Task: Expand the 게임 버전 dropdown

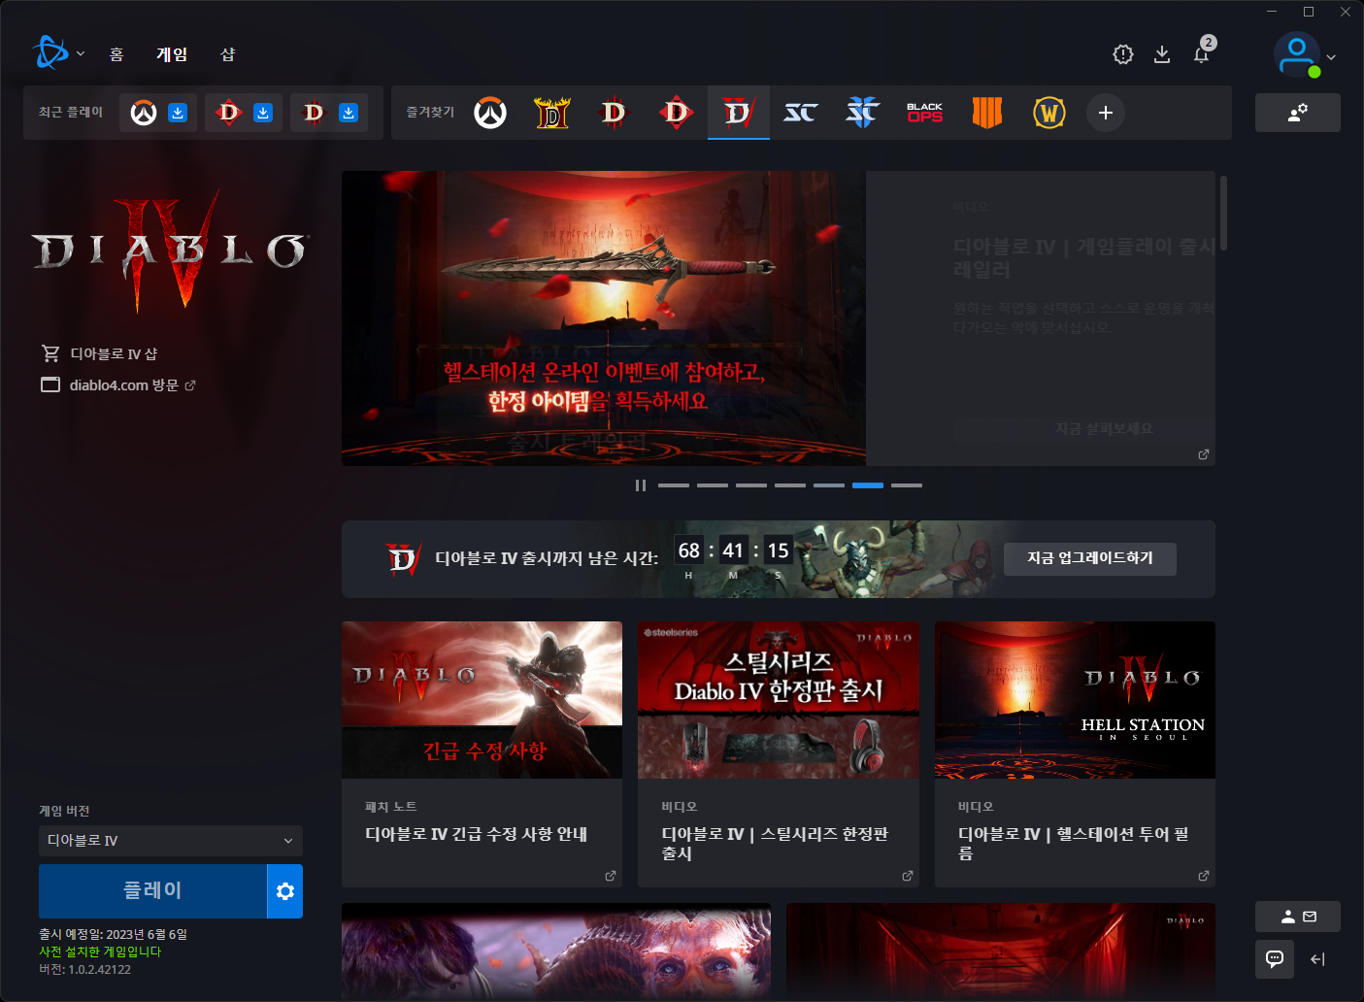Action: click(x=171, y=841)
